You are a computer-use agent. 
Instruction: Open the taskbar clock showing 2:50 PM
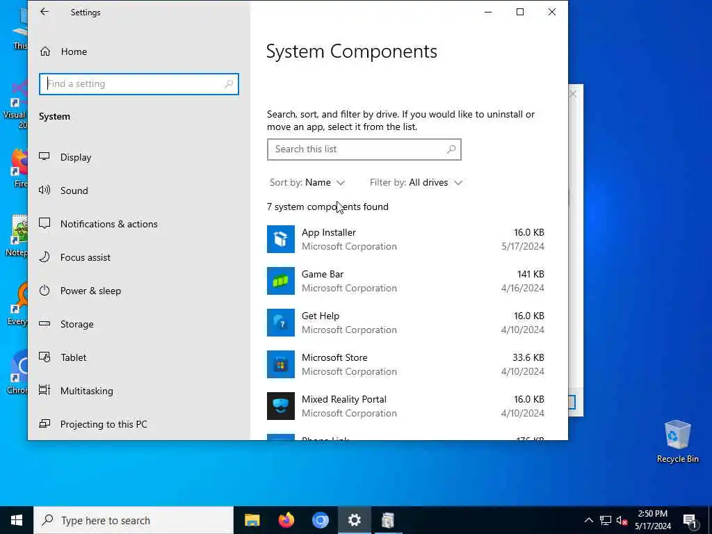coord(652,520)
